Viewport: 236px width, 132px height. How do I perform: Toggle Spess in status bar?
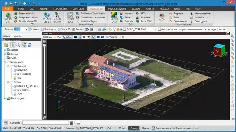(x=146, y=128)
